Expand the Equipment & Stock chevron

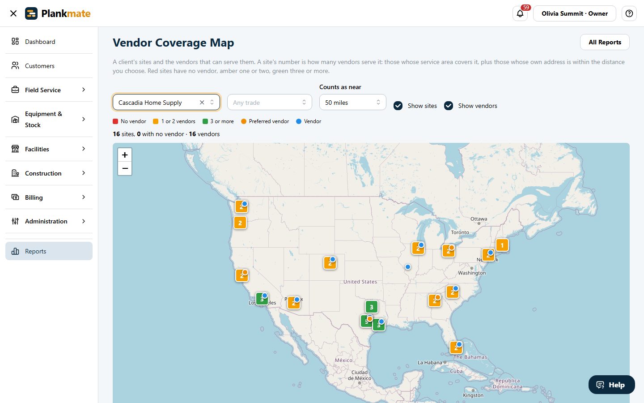click(x=84, y=119)
